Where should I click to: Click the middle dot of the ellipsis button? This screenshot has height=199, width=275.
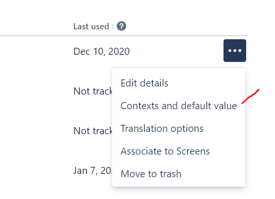(x=235, y=51)
